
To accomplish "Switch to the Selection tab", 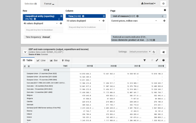I will tap(31, 4).
